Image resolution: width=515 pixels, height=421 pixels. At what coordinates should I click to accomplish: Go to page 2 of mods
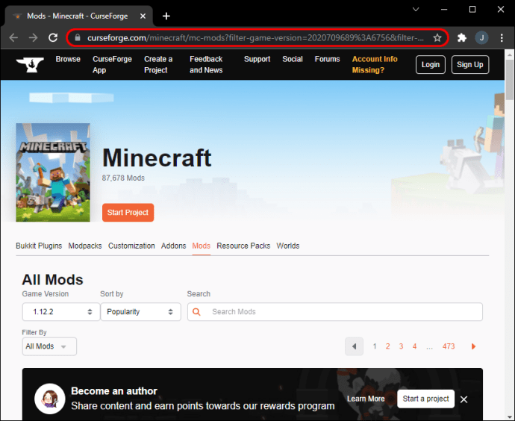coord(388,346)
